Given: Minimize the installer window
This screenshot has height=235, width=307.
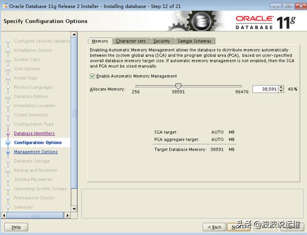Looking at the screenshot, I should (276, 6).
